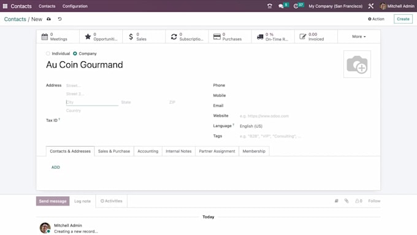The image size is (417, 235).
Task: Click the ADD button for contacts
Action: [x=56, y=167]
